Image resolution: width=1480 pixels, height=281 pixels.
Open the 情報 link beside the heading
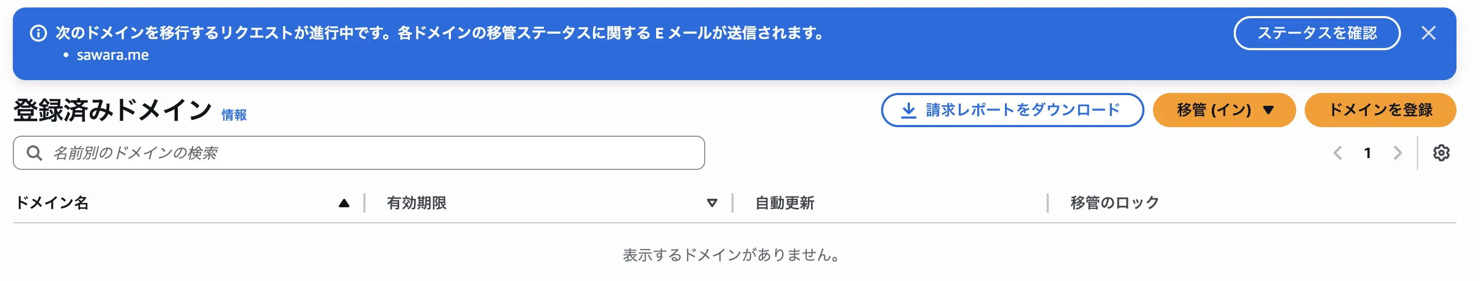click(234, 115)
